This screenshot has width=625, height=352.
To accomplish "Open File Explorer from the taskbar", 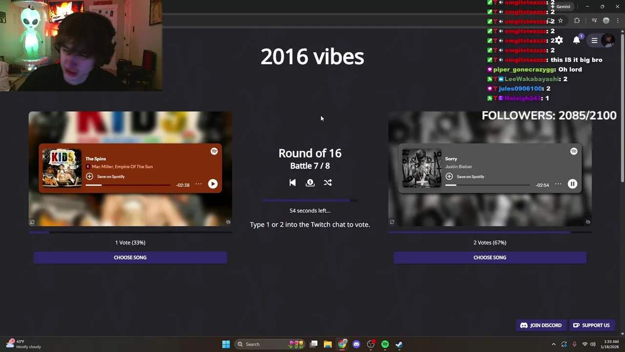I will tap(328, 344).
